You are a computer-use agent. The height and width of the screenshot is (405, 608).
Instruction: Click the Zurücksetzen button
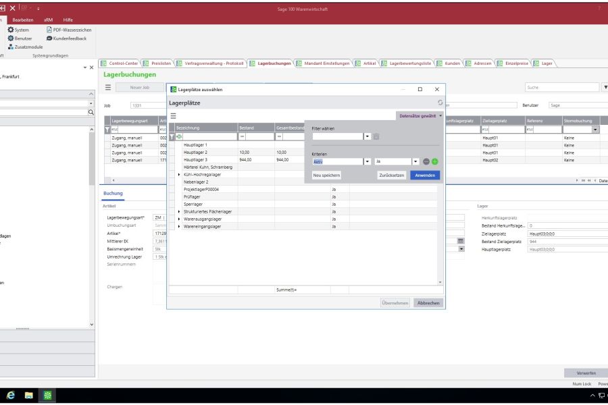click(392, 175)
